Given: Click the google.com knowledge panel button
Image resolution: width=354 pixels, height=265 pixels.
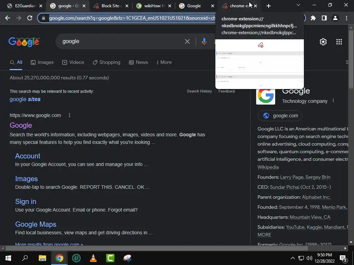Looking at the screenshot, I should [280, 116].
